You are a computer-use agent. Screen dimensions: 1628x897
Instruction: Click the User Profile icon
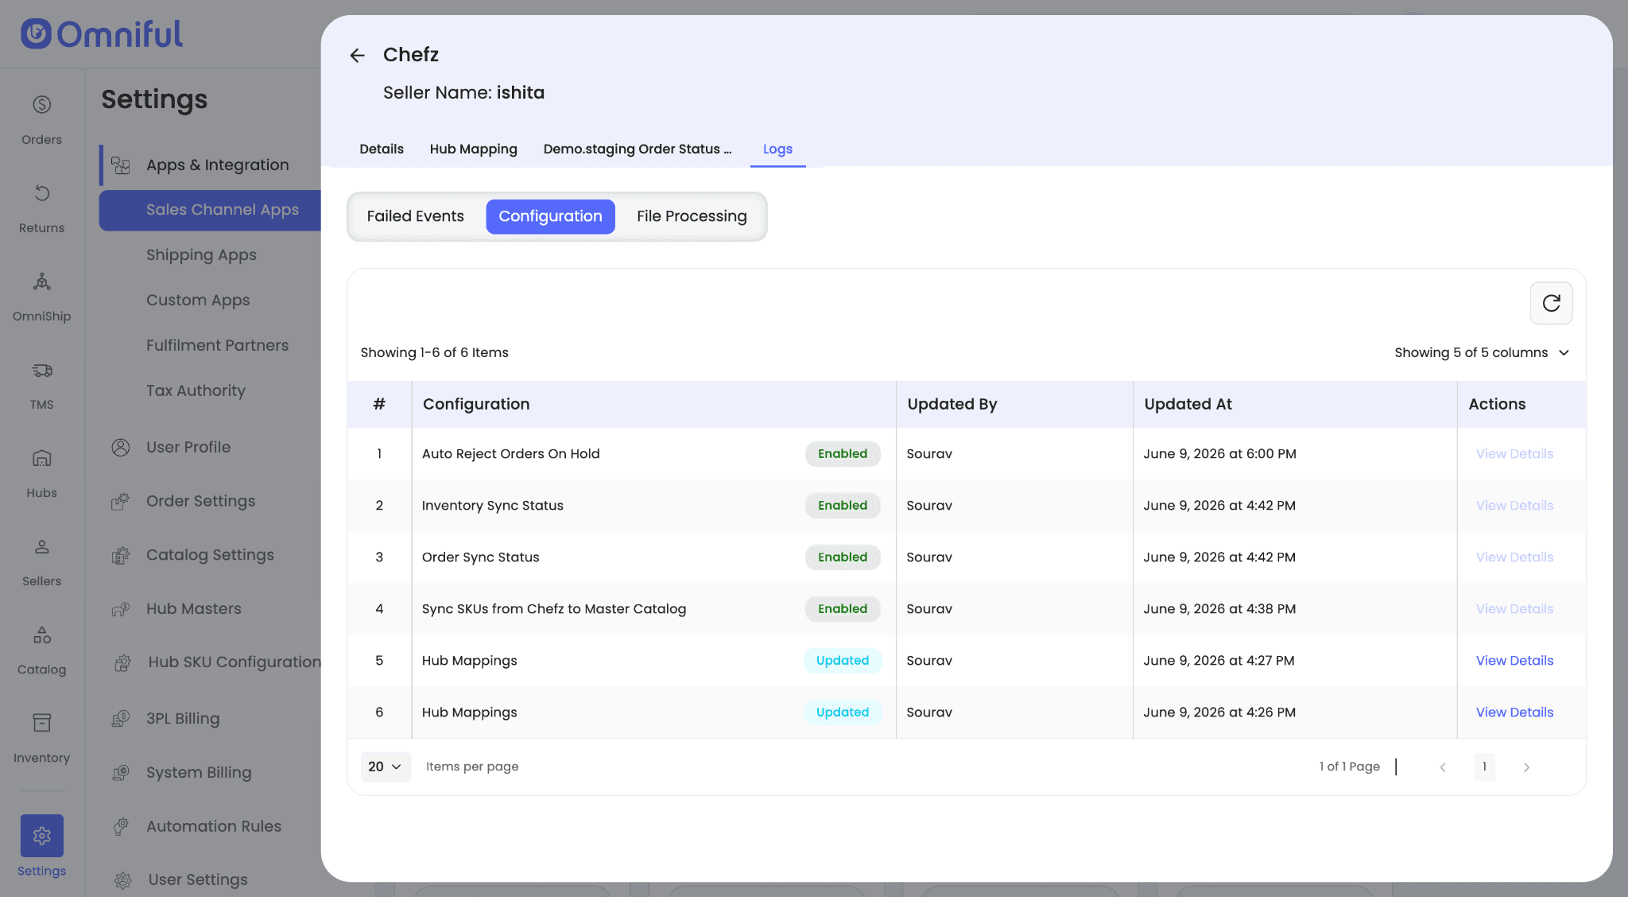coord(121,447)
